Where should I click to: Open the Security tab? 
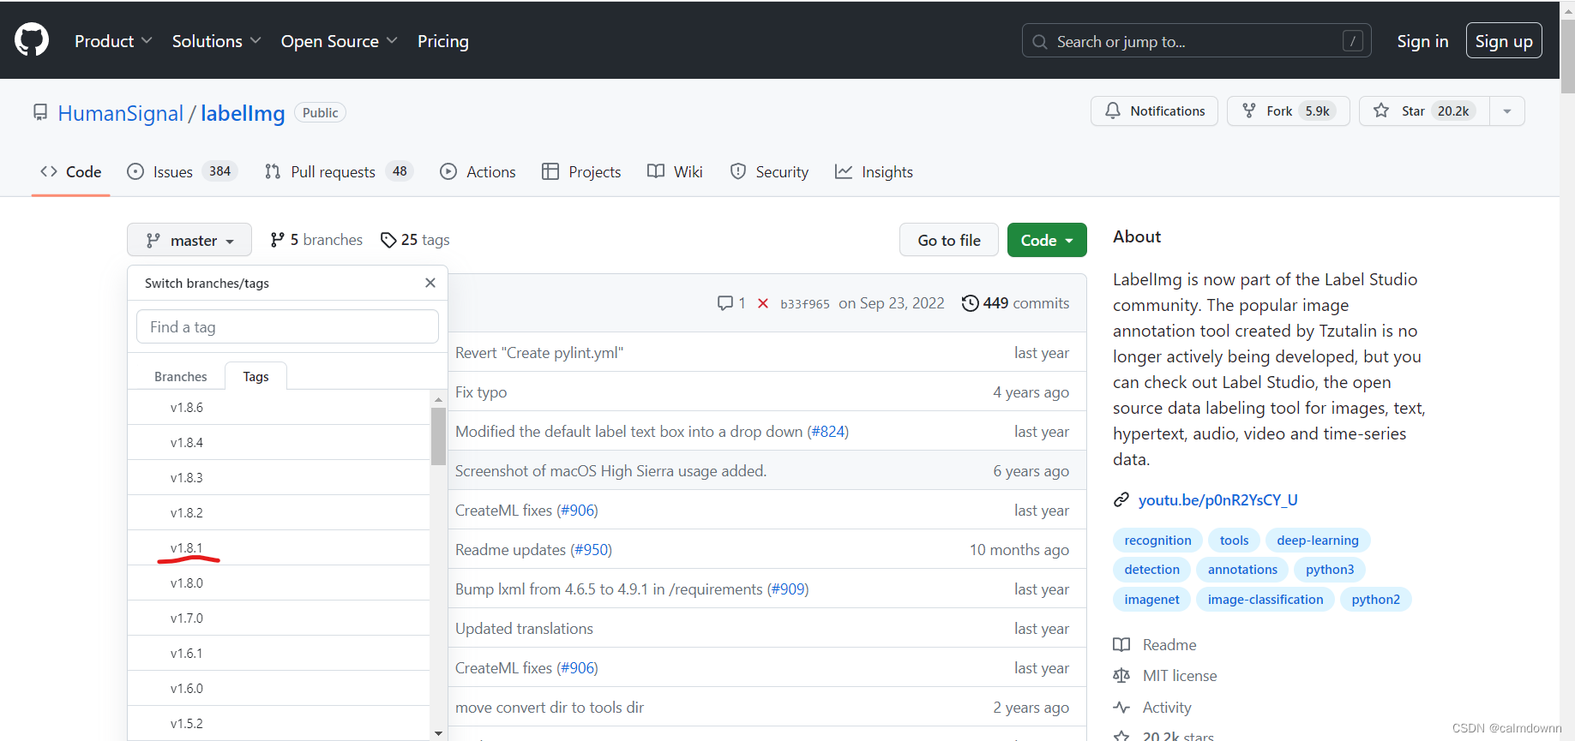(x=769, y=171)
